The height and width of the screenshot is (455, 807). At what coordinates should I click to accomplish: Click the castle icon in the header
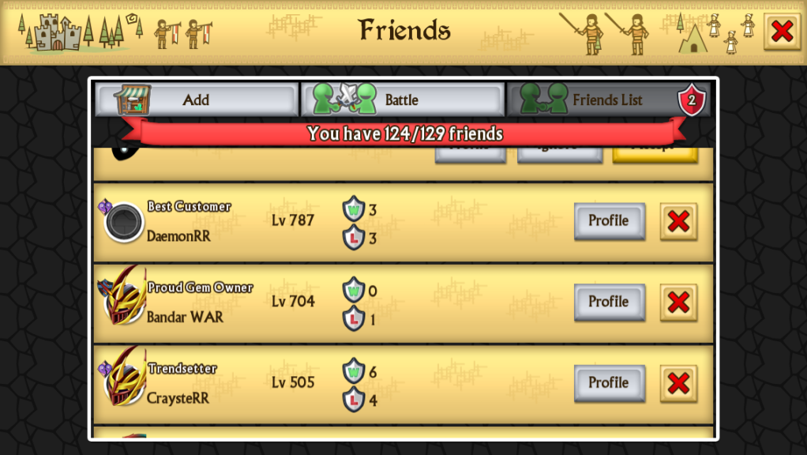tap(58, 32)
